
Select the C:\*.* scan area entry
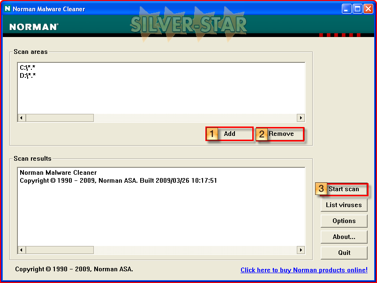point(28,68)
